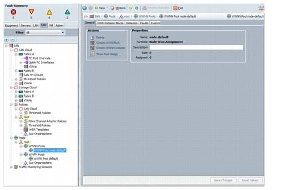Switch to the Admin tab
Viewport: 290px width, 190px height.
click(x=59, y=25)
